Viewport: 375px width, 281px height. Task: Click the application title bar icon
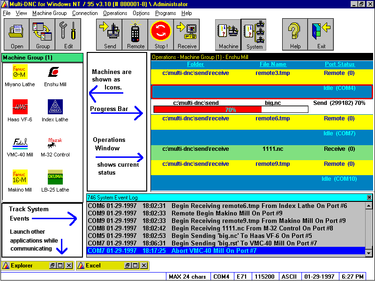[x=5, y=4]
